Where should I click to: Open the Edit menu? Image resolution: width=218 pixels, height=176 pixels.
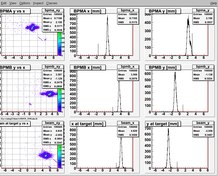click(4, 3)
